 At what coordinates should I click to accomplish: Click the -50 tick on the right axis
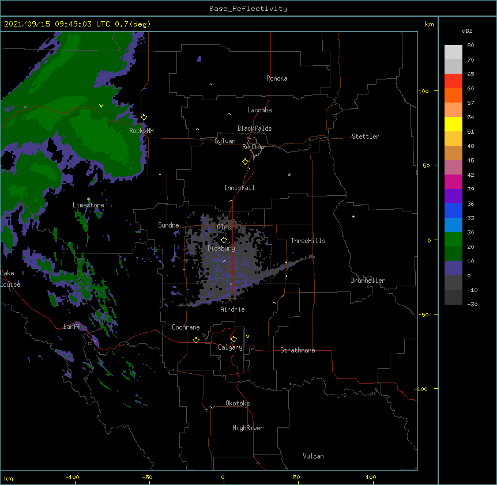click(x=423, y=315)
